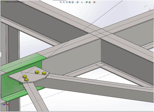Confirm with the green checkmark

(146, 6)
